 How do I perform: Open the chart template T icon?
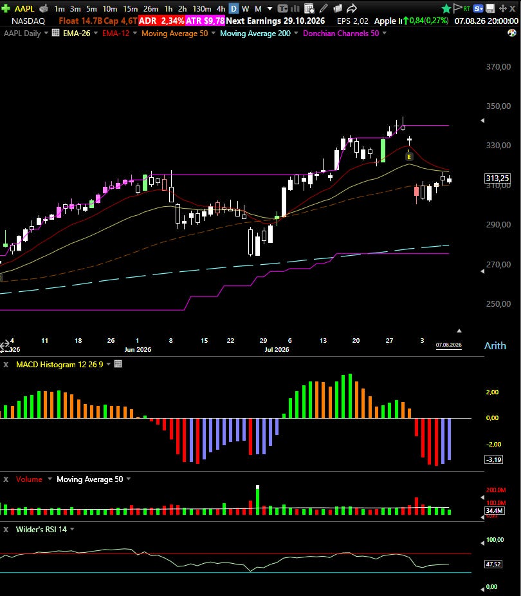pyautogui.click(x=282, y=8)
